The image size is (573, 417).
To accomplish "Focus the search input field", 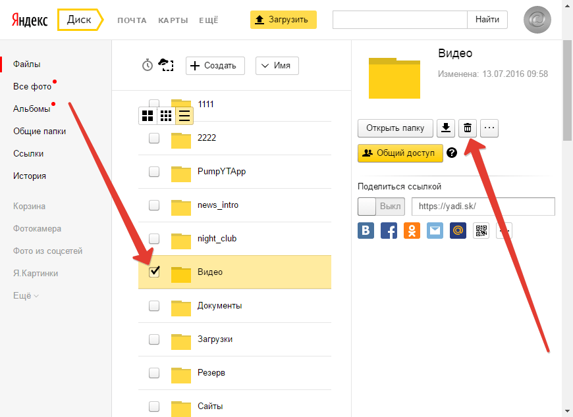I will (400, 20).
